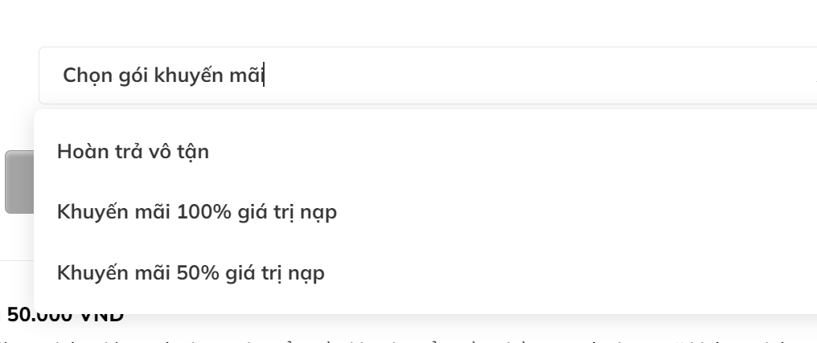817x343 pixels.
Task: Choose the 50% deposit bonus package
Action: [x=191, y=273]
